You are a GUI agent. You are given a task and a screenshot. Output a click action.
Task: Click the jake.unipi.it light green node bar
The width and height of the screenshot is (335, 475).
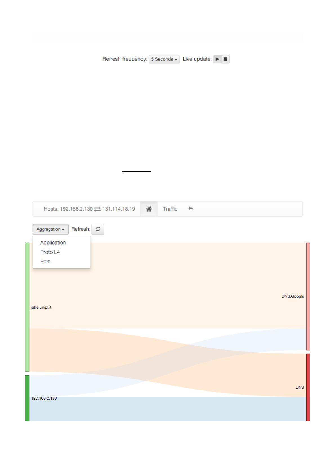27,307
